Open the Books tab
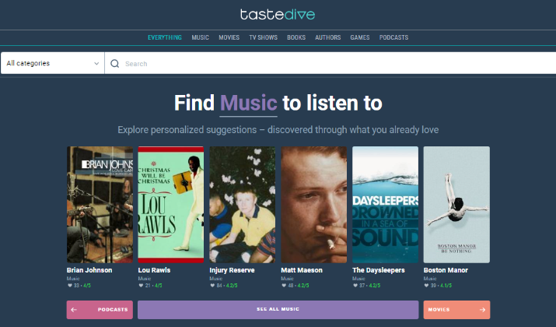The height and width of the screenshot is (327, 556). (x=296, y=37)
